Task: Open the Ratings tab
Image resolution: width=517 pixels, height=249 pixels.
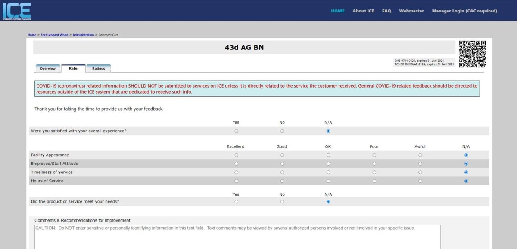Action: coord(98,68)
